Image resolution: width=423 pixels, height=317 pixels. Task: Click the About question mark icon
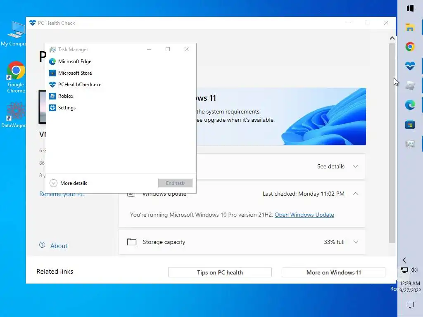click(x=42, y=245)
